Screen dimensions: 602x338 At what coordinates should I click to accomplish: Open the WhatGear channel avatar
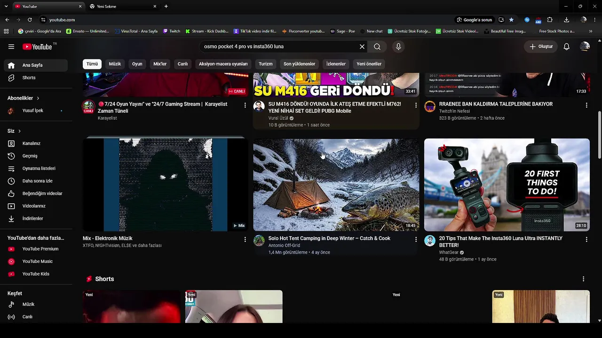point(430,241)
